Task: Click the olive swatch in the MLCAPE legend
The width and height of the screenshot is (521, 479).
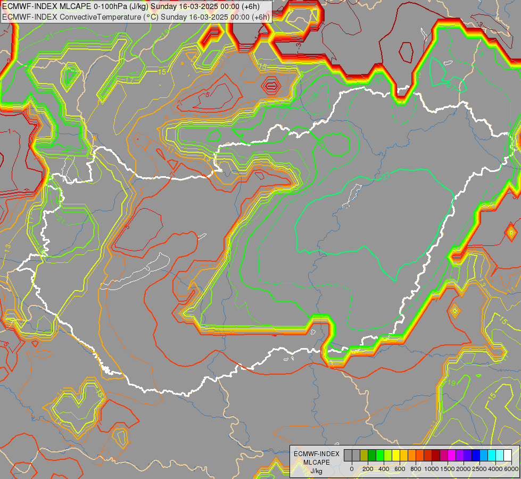Action: 364,455
